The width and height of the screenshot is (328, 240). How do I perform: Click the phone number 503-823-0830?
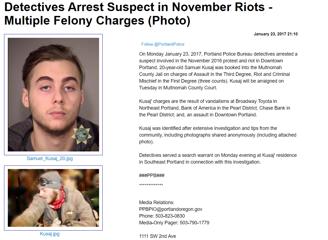coord(170,216)
